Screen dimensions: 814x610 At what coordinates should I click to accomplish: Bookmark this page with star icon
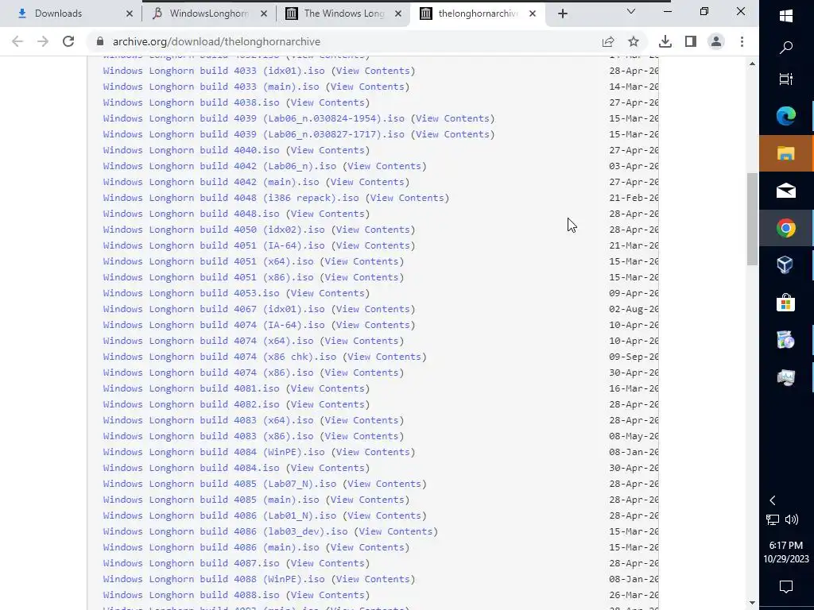tap(634, 41)
